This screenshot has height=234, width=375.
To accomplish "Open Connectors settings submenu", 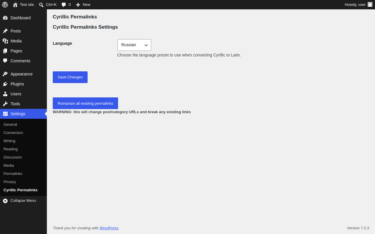I will point(13,133).
